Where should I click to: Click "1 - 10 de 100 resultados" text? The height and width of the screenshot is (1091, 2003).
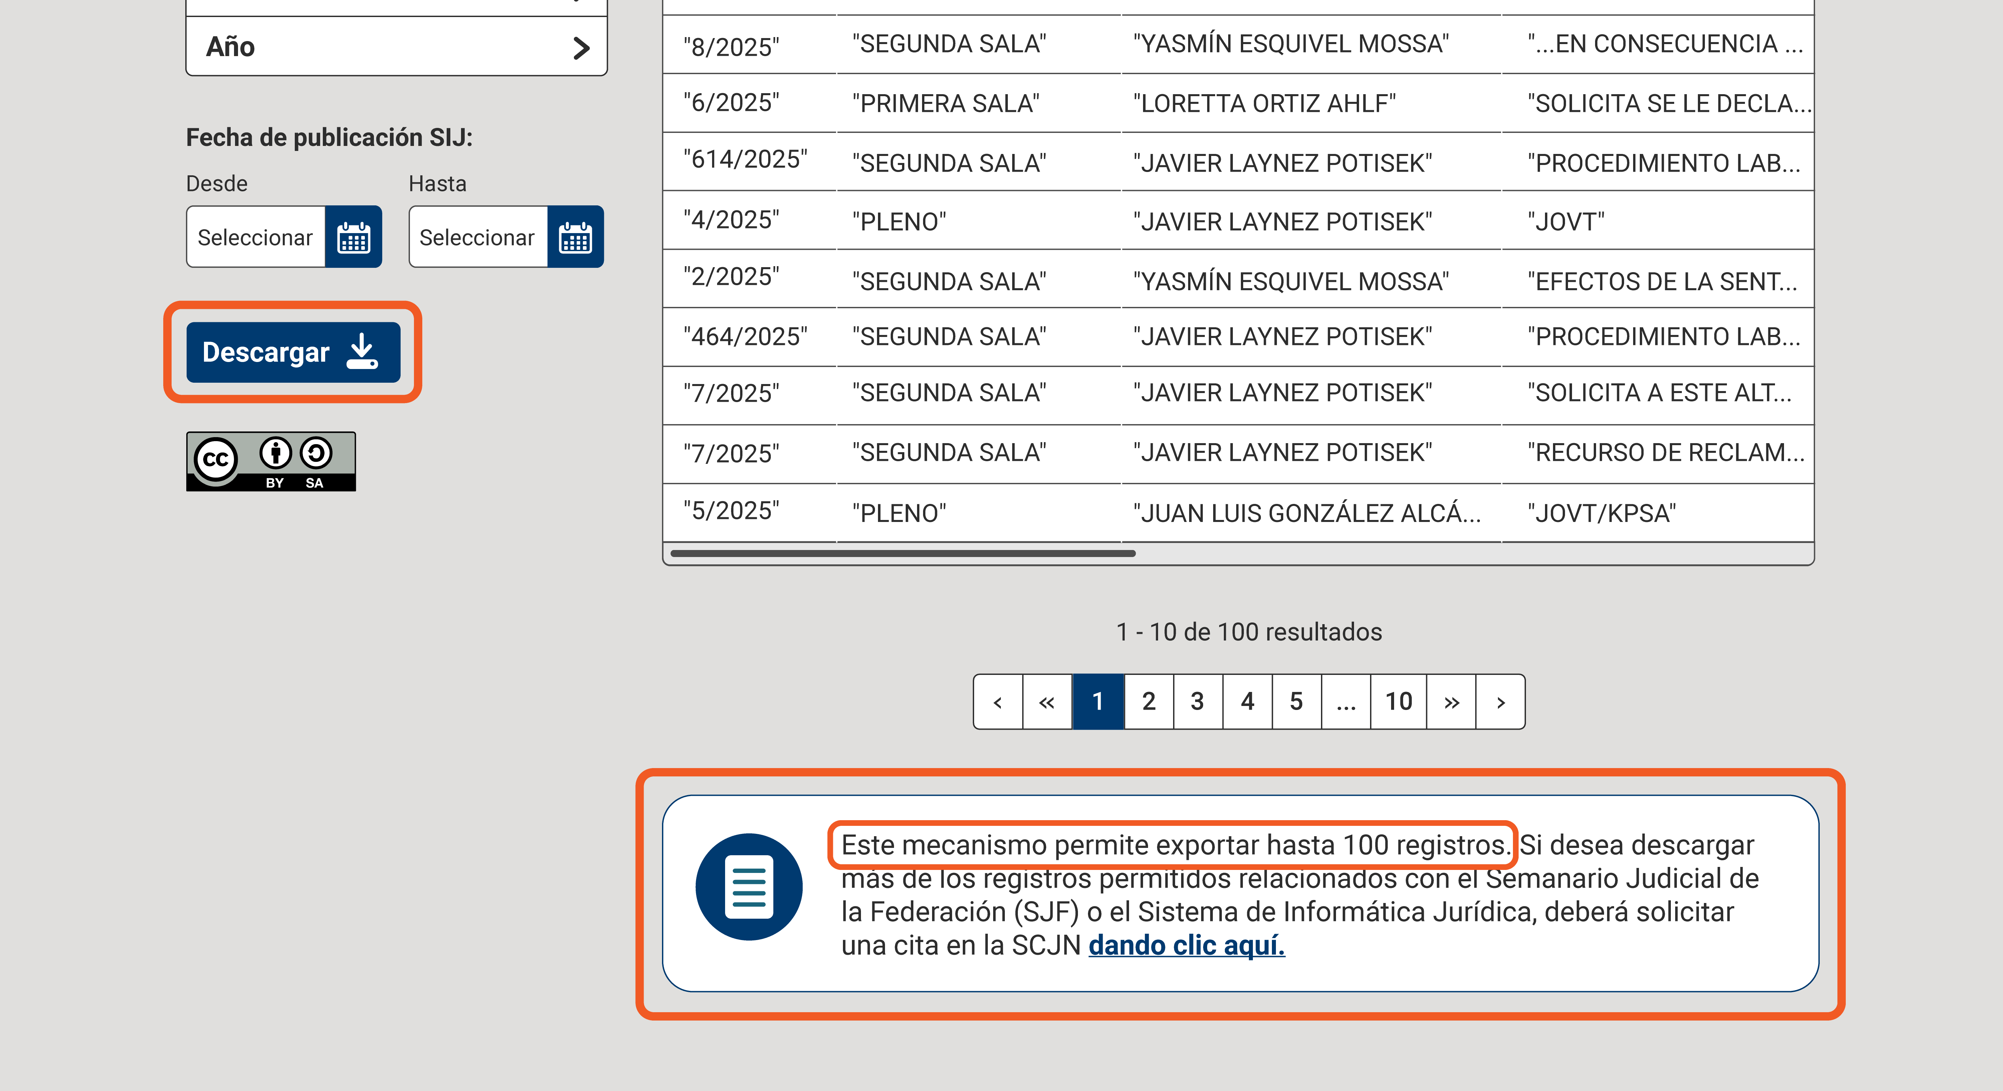tap(1249, 632)
